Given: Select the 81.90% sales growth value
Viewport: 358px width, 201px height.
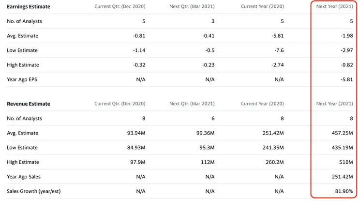Looking at the screenshot, I should click(x=344, y=191).
